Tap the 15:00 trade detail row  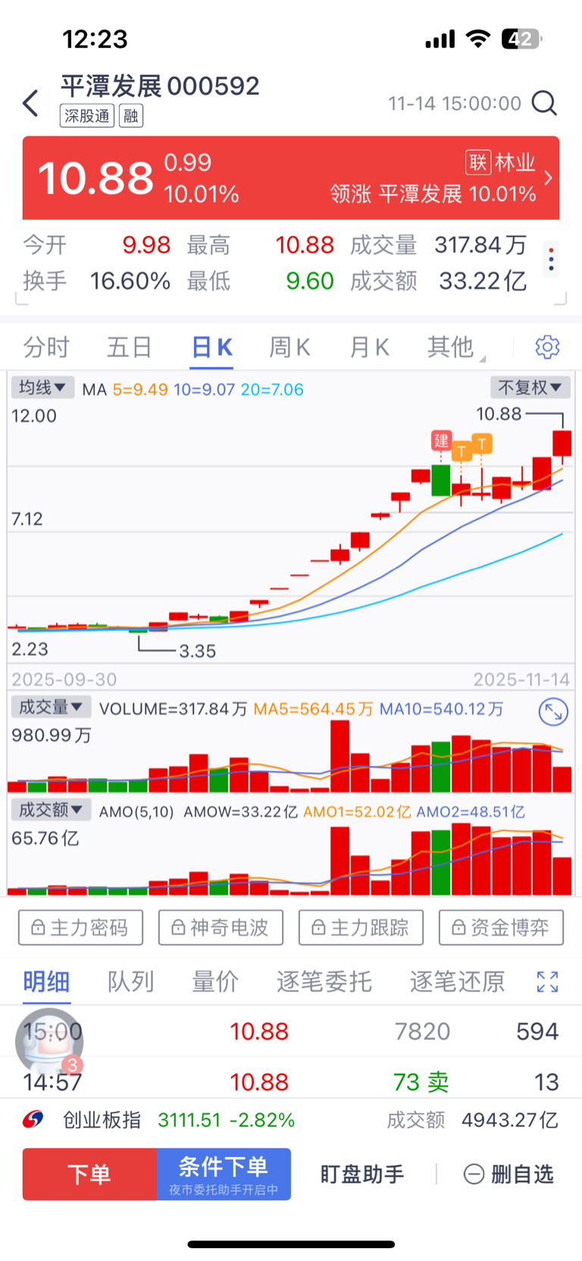[291, 1031]
